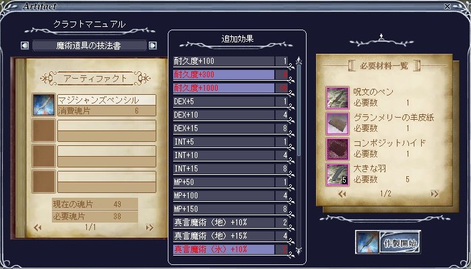Go to previous craft manual with left arrow
This screenshot has width=471, height=269.
[25, 46]
